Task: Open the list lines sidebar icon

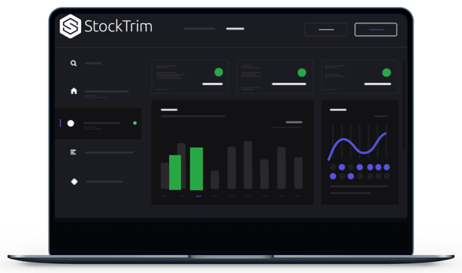Action: pos(73,152)
